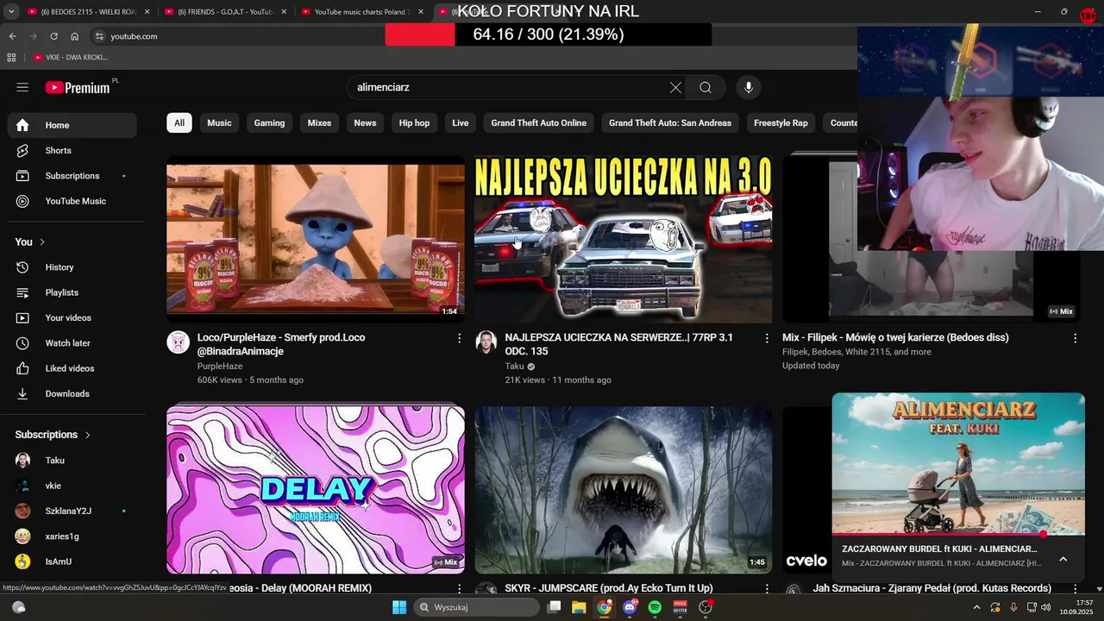Play the Smerfy blue smurf thumbnail
The height and width of the screenshot is (621, 1104).
point(316,239)
